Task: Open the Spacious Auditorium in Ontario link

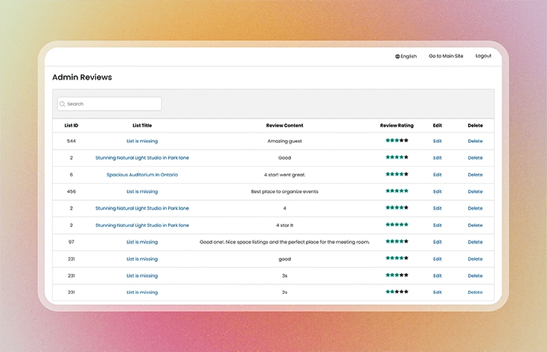Action: click(142, 174)
